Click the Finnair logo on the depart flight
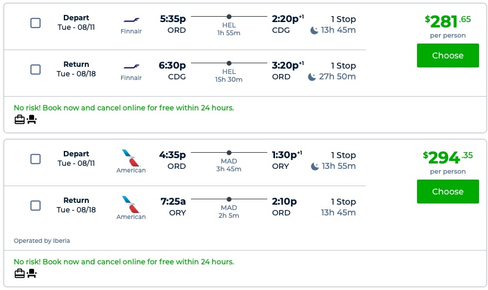Image resolution: width=488 pixels, height=290 pixels. (x=131, y=19)
